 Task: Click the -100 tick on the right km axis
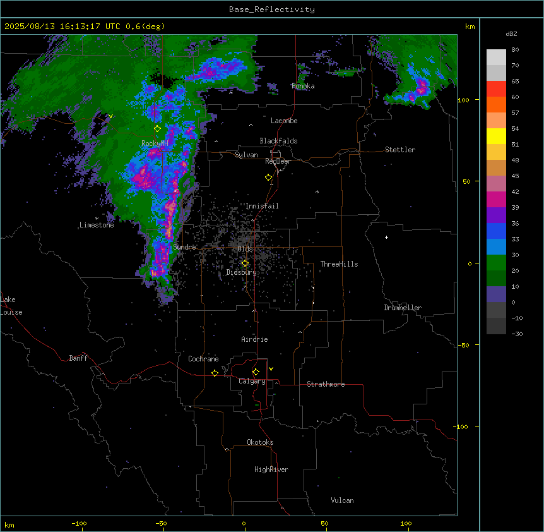click(461, 426)
